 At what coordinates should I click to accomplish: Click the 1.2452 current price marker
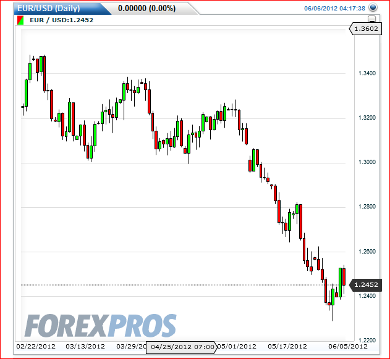(x=366, y=285)
